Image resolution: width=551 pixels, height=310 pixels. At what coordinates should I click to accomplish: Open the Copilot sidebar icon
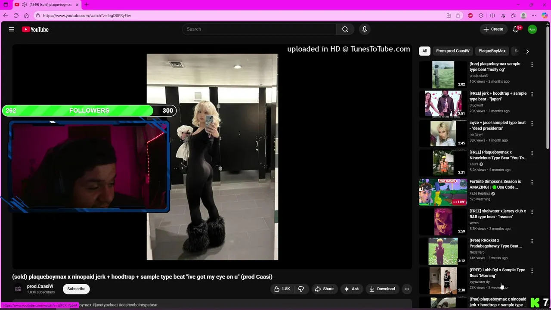coord(545,15)
